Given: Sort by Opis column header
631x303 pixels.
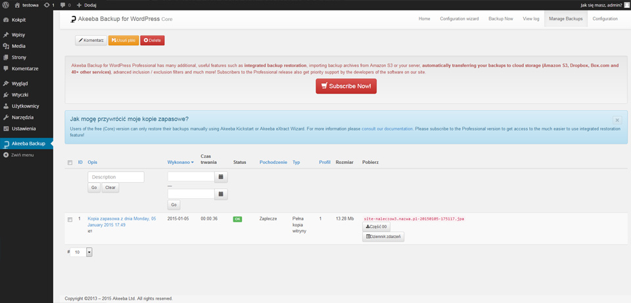Looking at the screenshot, I should coord(93,162).
